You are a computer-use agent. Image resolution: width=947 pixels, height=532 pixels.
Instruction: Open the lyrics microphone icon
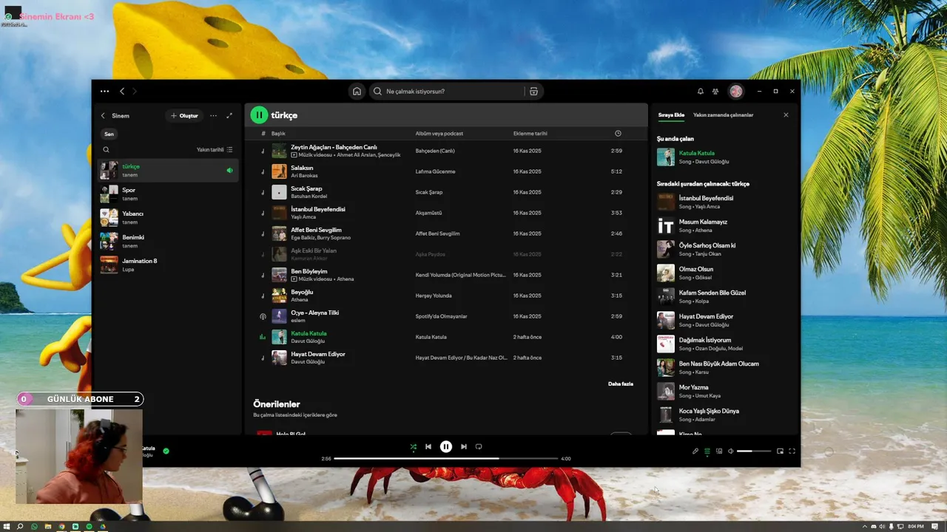click(695, 451)
